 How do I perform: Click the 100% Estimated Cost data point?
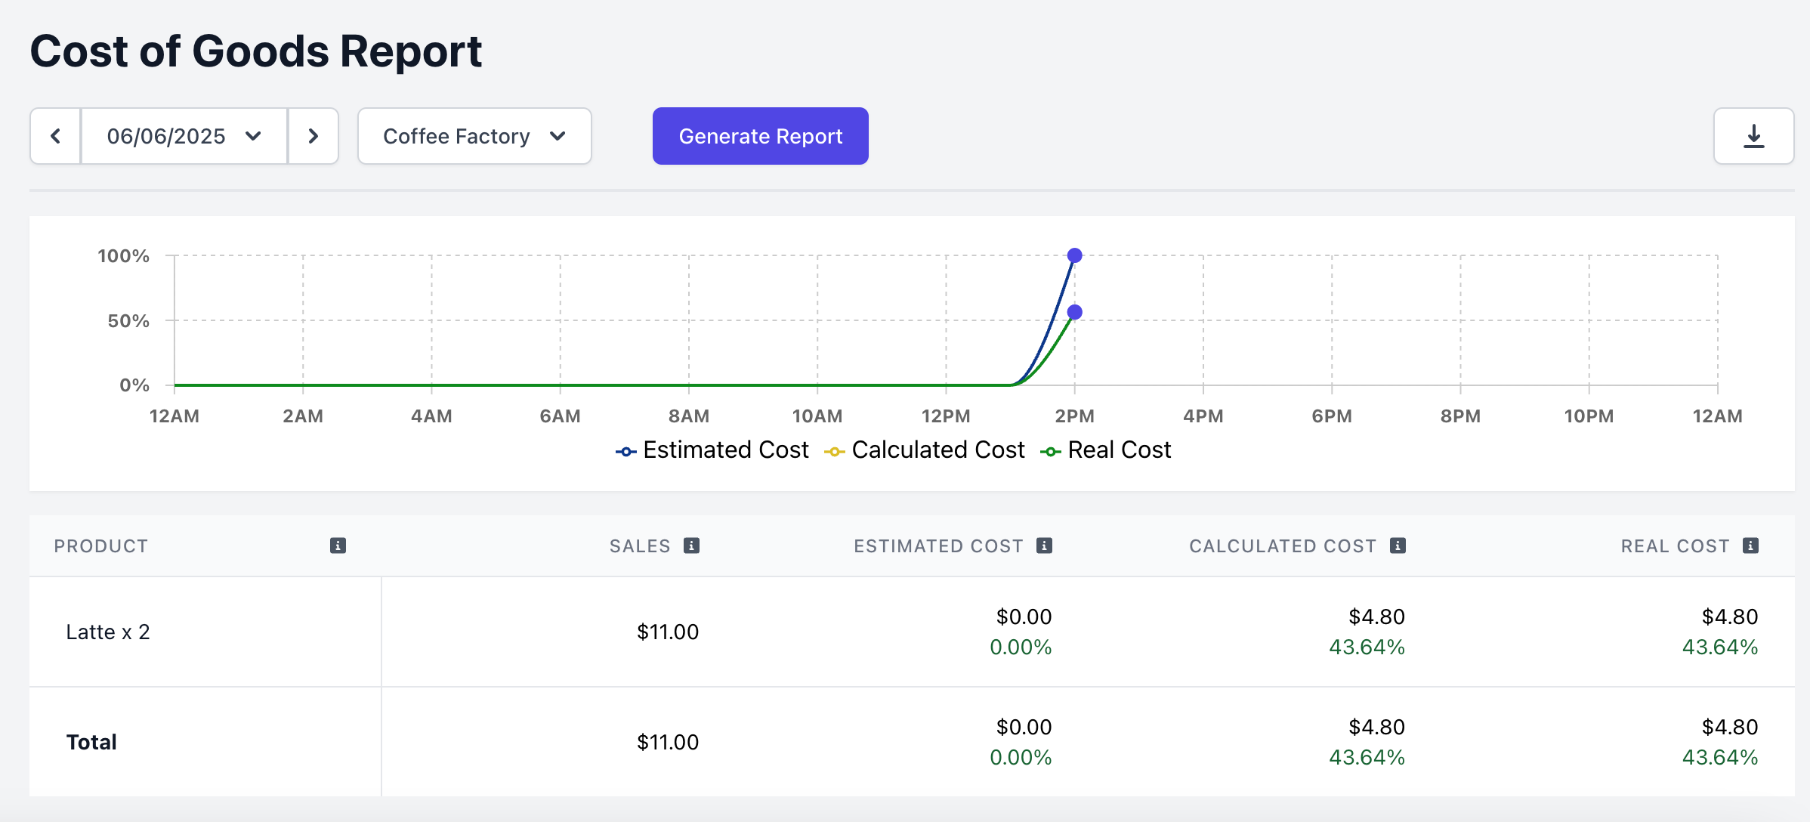click(1074, 255)
